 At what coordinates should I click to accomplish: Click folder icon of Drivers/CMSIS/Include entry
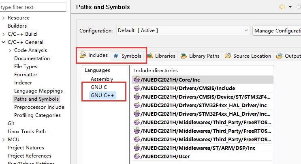click(x=137, y=88)
